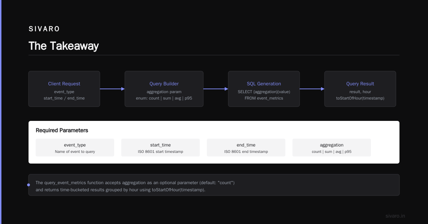Select the end_time parameter card
Image resolution: width=428 pixels, height=224 pixels.
tap(246, 148)
